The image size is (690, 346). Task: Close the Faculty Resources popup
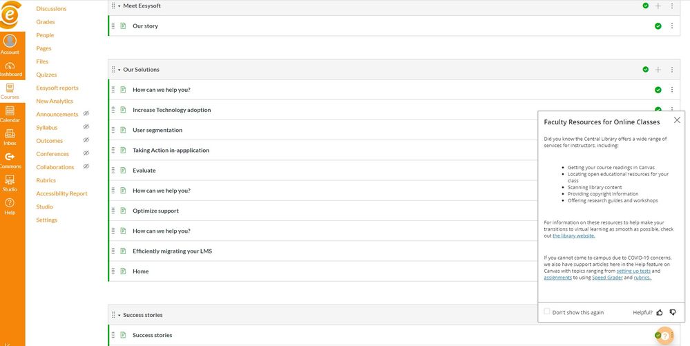pos(677,120)
